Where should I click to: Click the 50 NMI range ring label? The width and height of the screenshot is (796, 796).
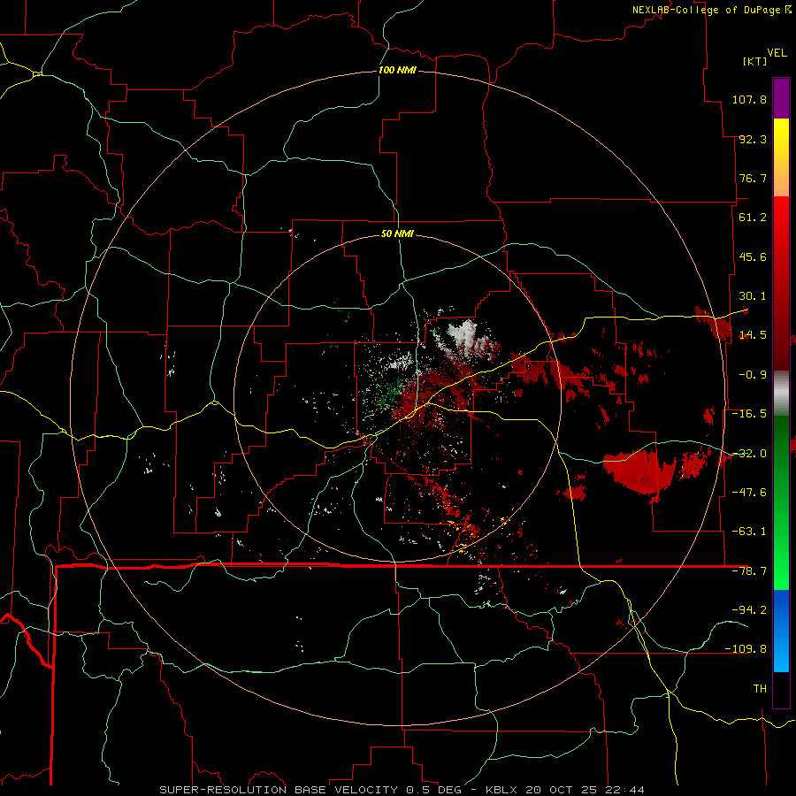point(397,233)
